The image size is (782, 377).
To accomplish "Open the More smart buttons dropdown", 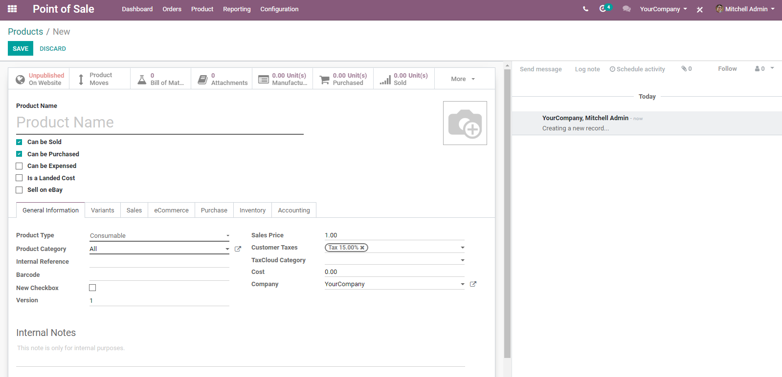I will (463, 79).
